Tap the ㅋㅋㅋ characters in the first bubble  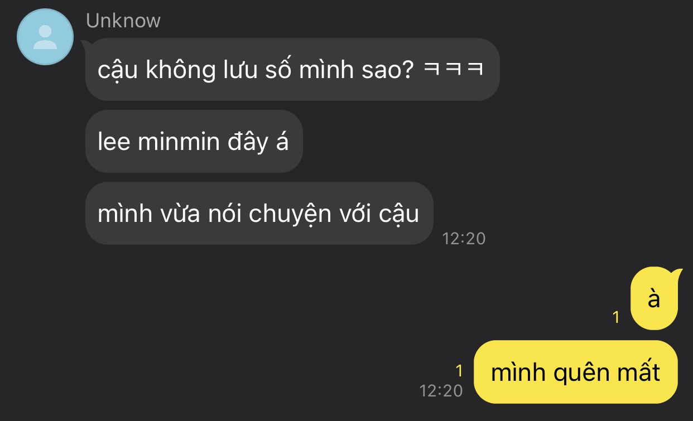click(x=453, y=70)
